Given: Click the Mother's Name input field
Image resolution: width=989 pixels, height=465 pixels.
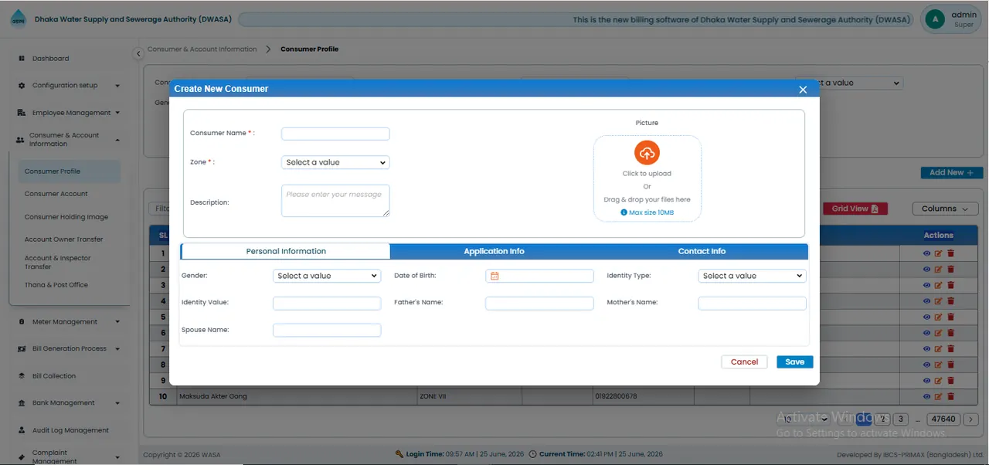Looking at the screenshot, I should pyautogui.click(x=752, y=304).
